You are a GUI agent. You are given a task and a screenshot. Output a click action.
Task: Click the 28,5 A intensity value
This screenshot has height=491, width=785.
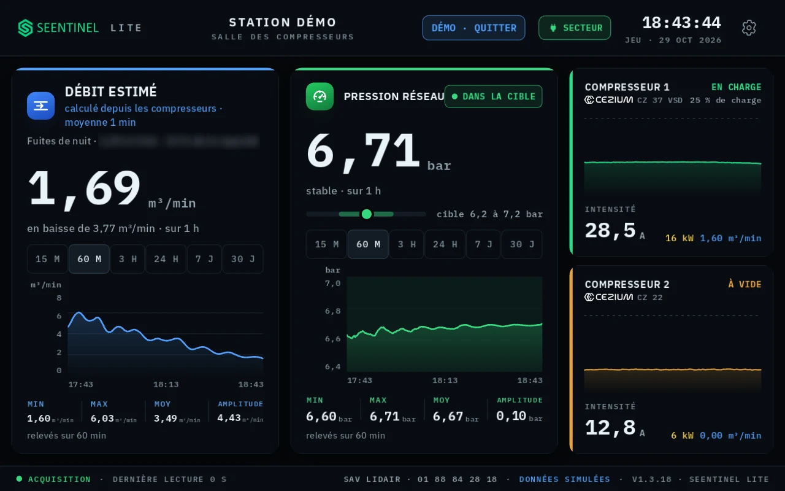(615, 230)
